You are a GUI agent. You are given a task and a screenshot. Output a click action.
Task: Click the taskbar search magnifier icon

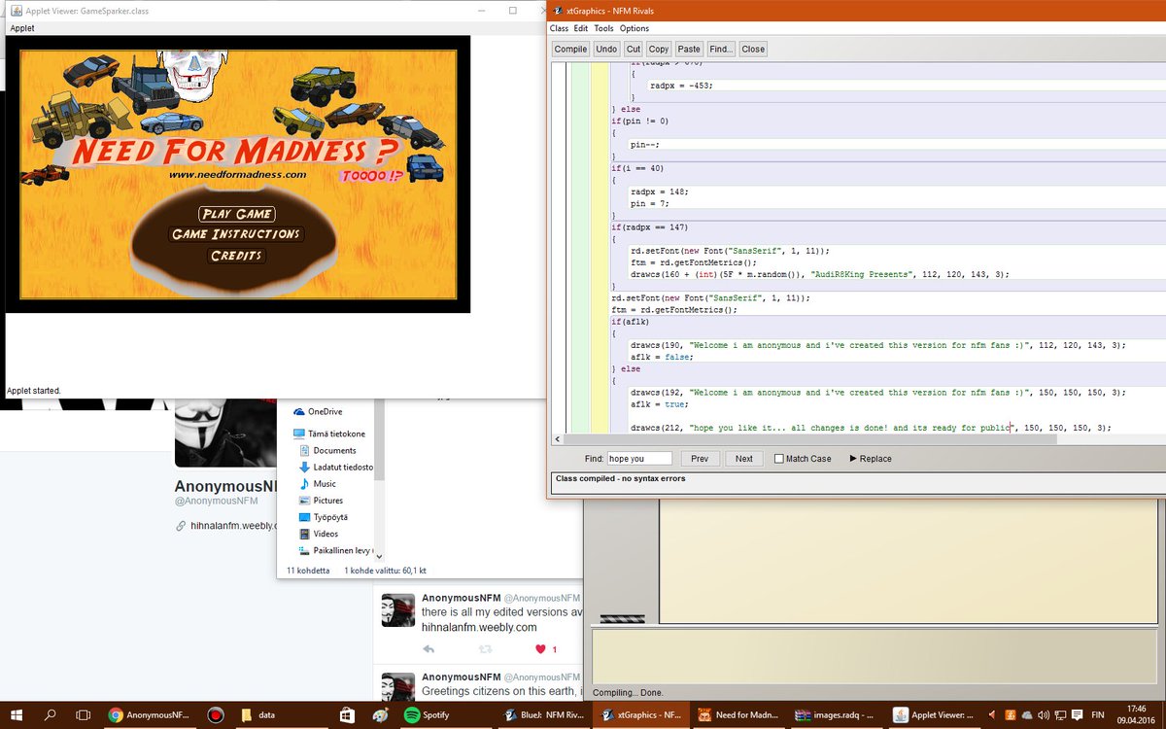(x=51, y=715)
